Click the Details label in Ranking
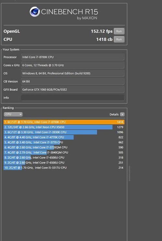Screen dimensions: 162x241 click(x=114, y=114)
